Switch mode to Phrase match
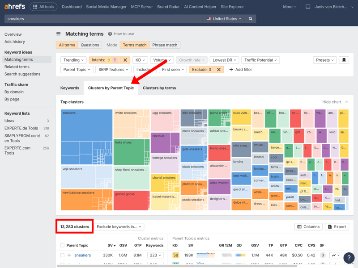358x268 pixels. pos(165,45)
